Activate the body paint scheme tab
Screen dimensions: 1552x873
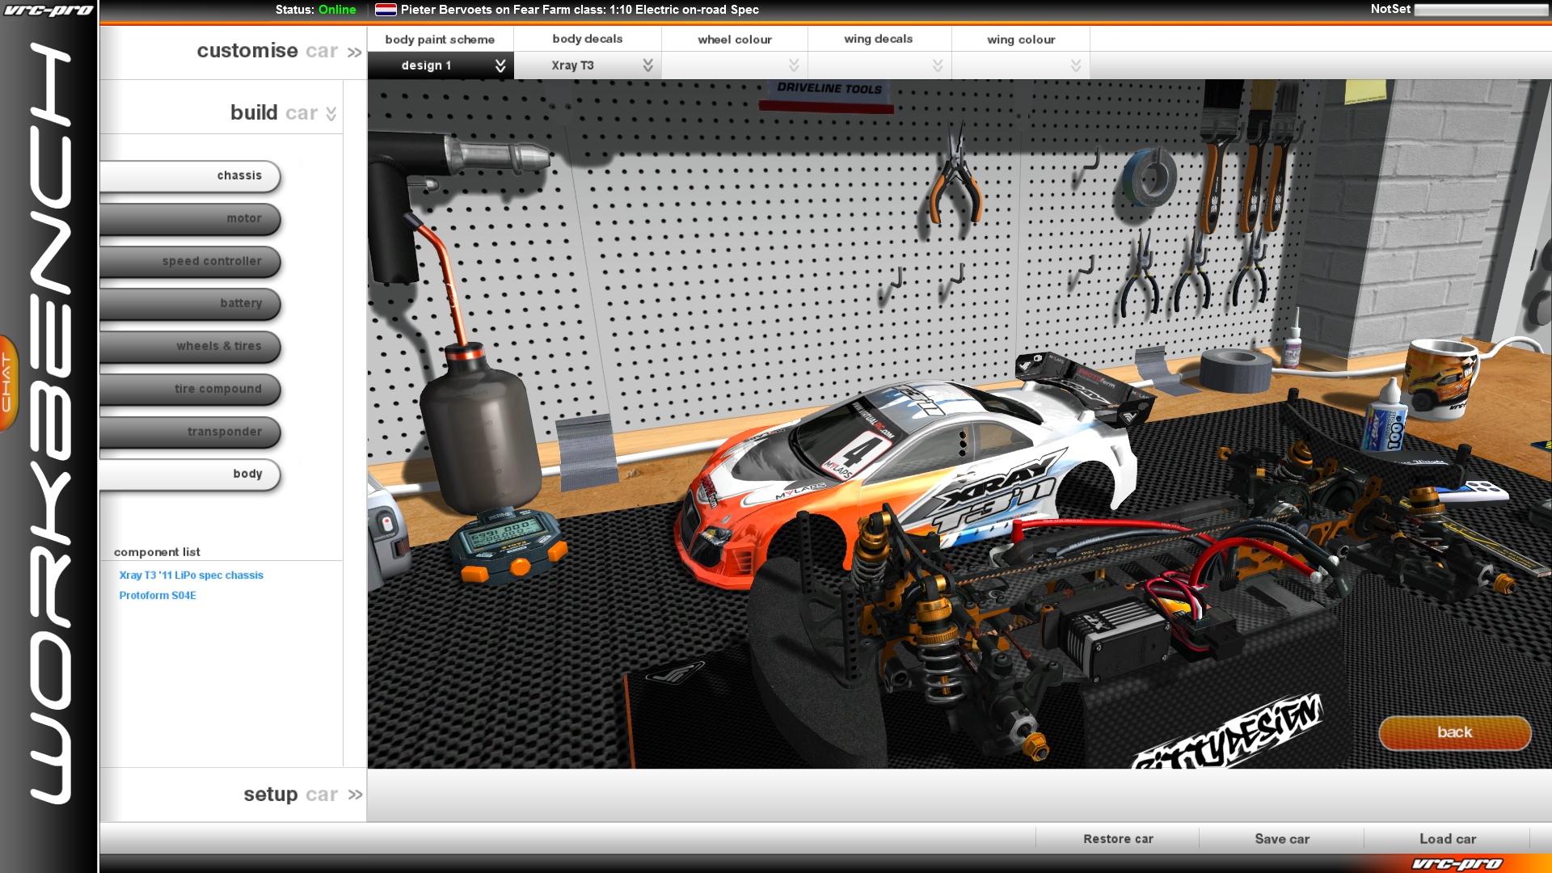(441, 39)
